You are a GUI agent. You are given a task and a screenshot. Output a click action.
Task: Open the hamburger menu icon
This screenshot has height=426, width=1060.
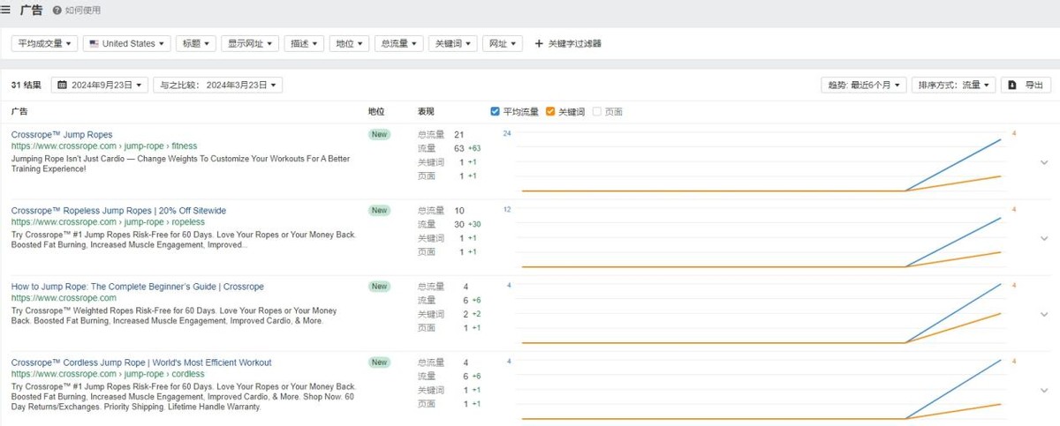coord(6,10)
